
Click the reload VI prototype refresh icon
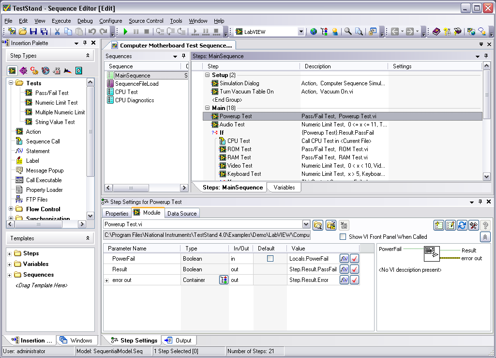(462, 225)
